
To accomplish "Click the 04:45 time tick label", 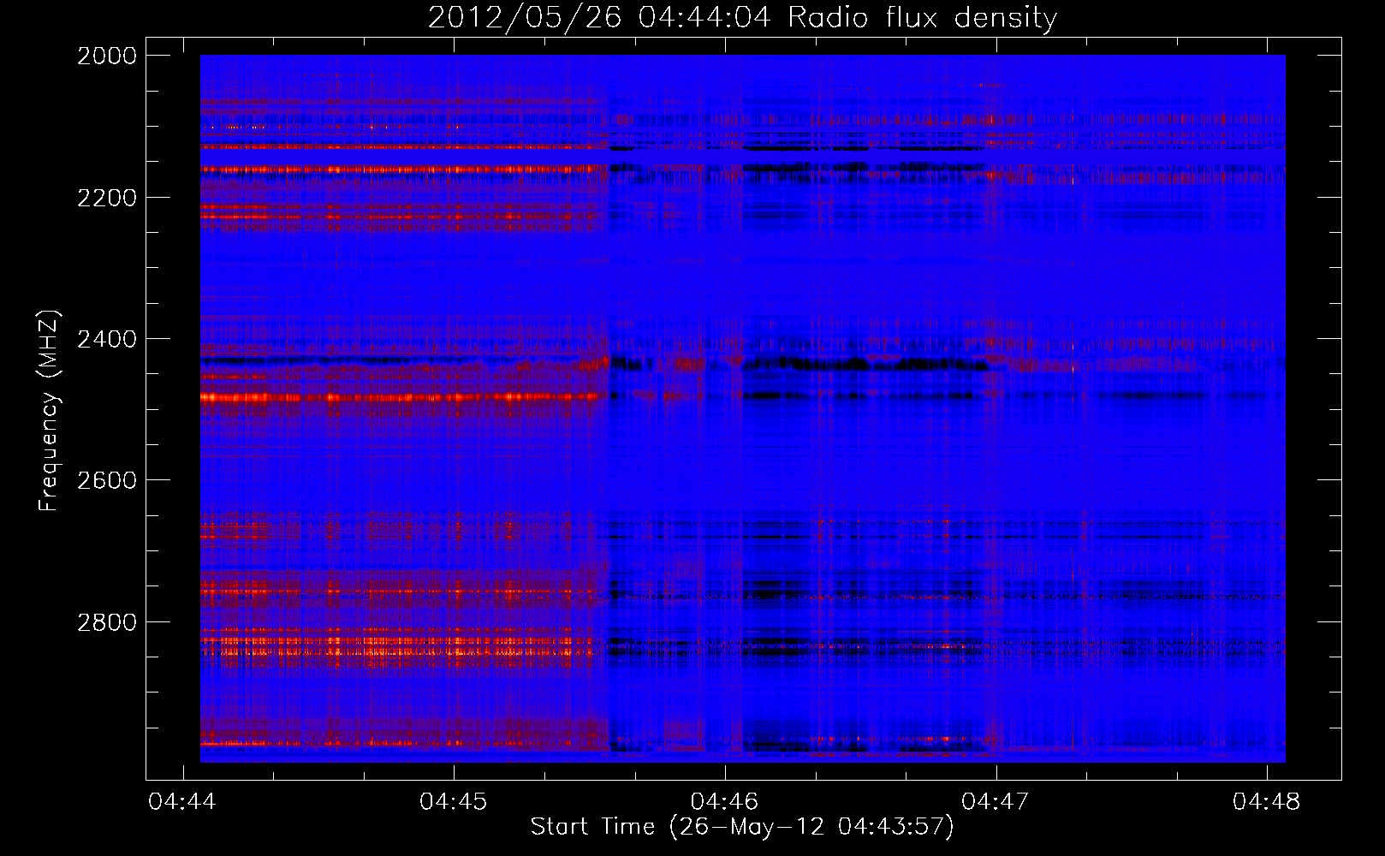I will 454,801.
